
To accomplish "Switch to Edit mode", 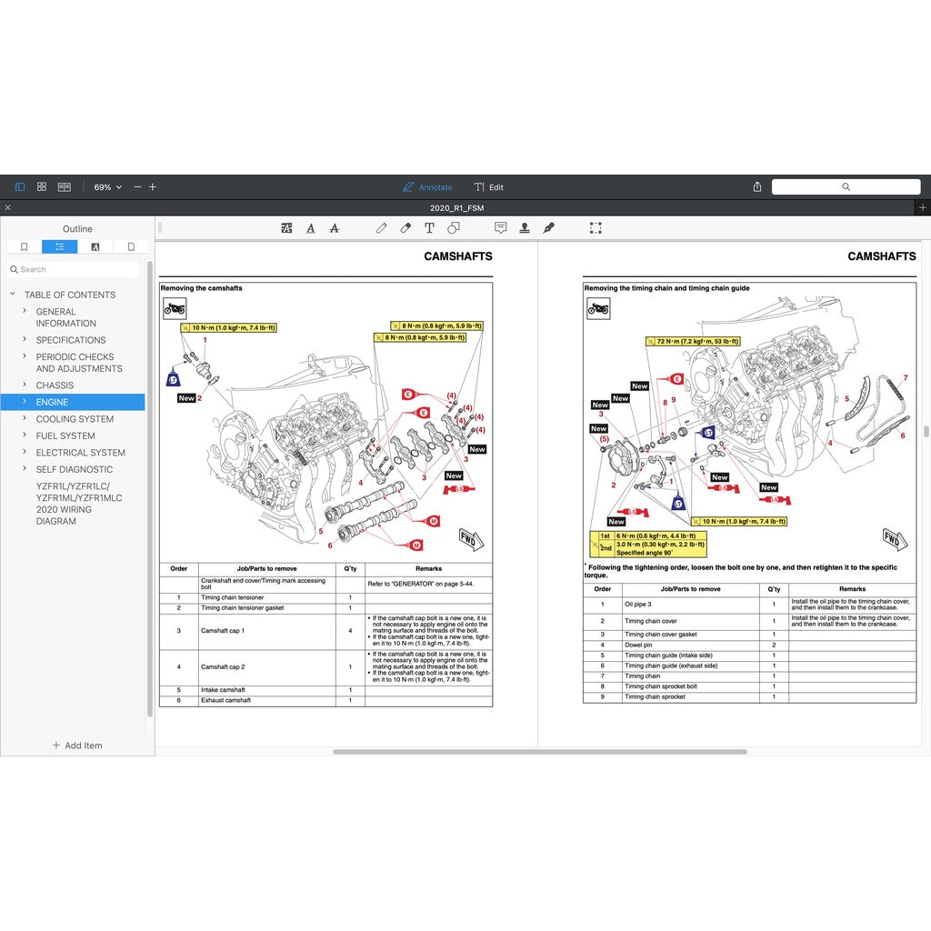I will 488,187.
